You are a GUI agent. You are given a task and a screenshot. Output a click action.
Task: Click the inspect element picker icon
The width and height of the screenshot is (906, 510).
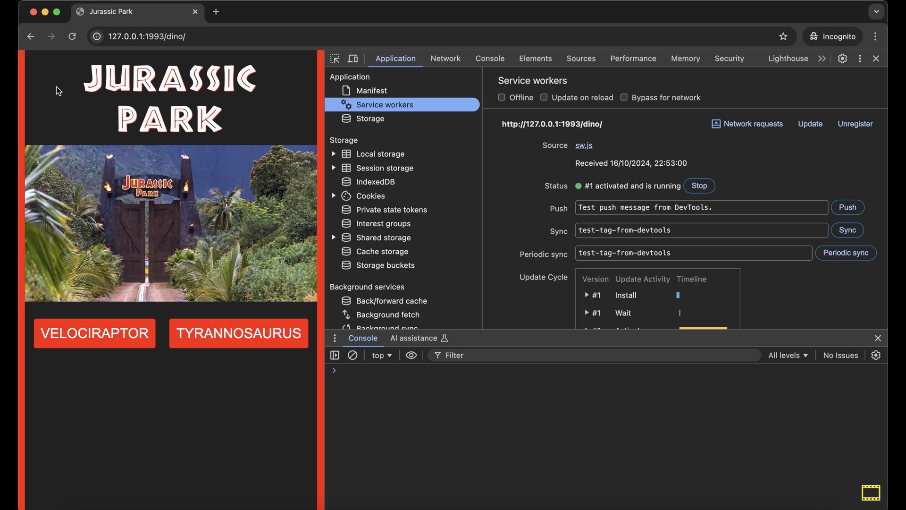coord(335,59)
